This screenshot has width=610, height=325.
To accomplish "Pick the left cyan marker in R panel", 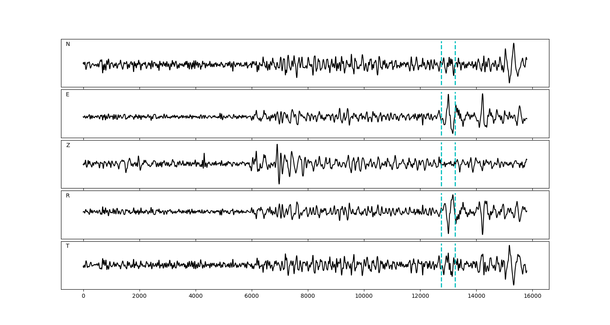I will coord(441,214).
